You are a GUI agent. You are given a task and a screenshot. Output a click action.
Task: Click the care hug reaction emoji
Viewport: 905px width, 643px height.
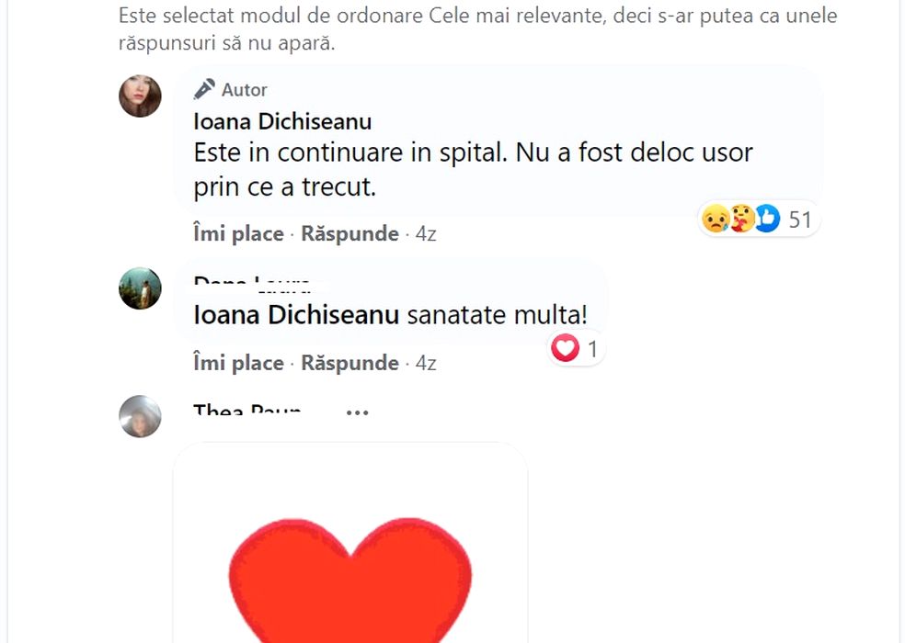(741, 219)
